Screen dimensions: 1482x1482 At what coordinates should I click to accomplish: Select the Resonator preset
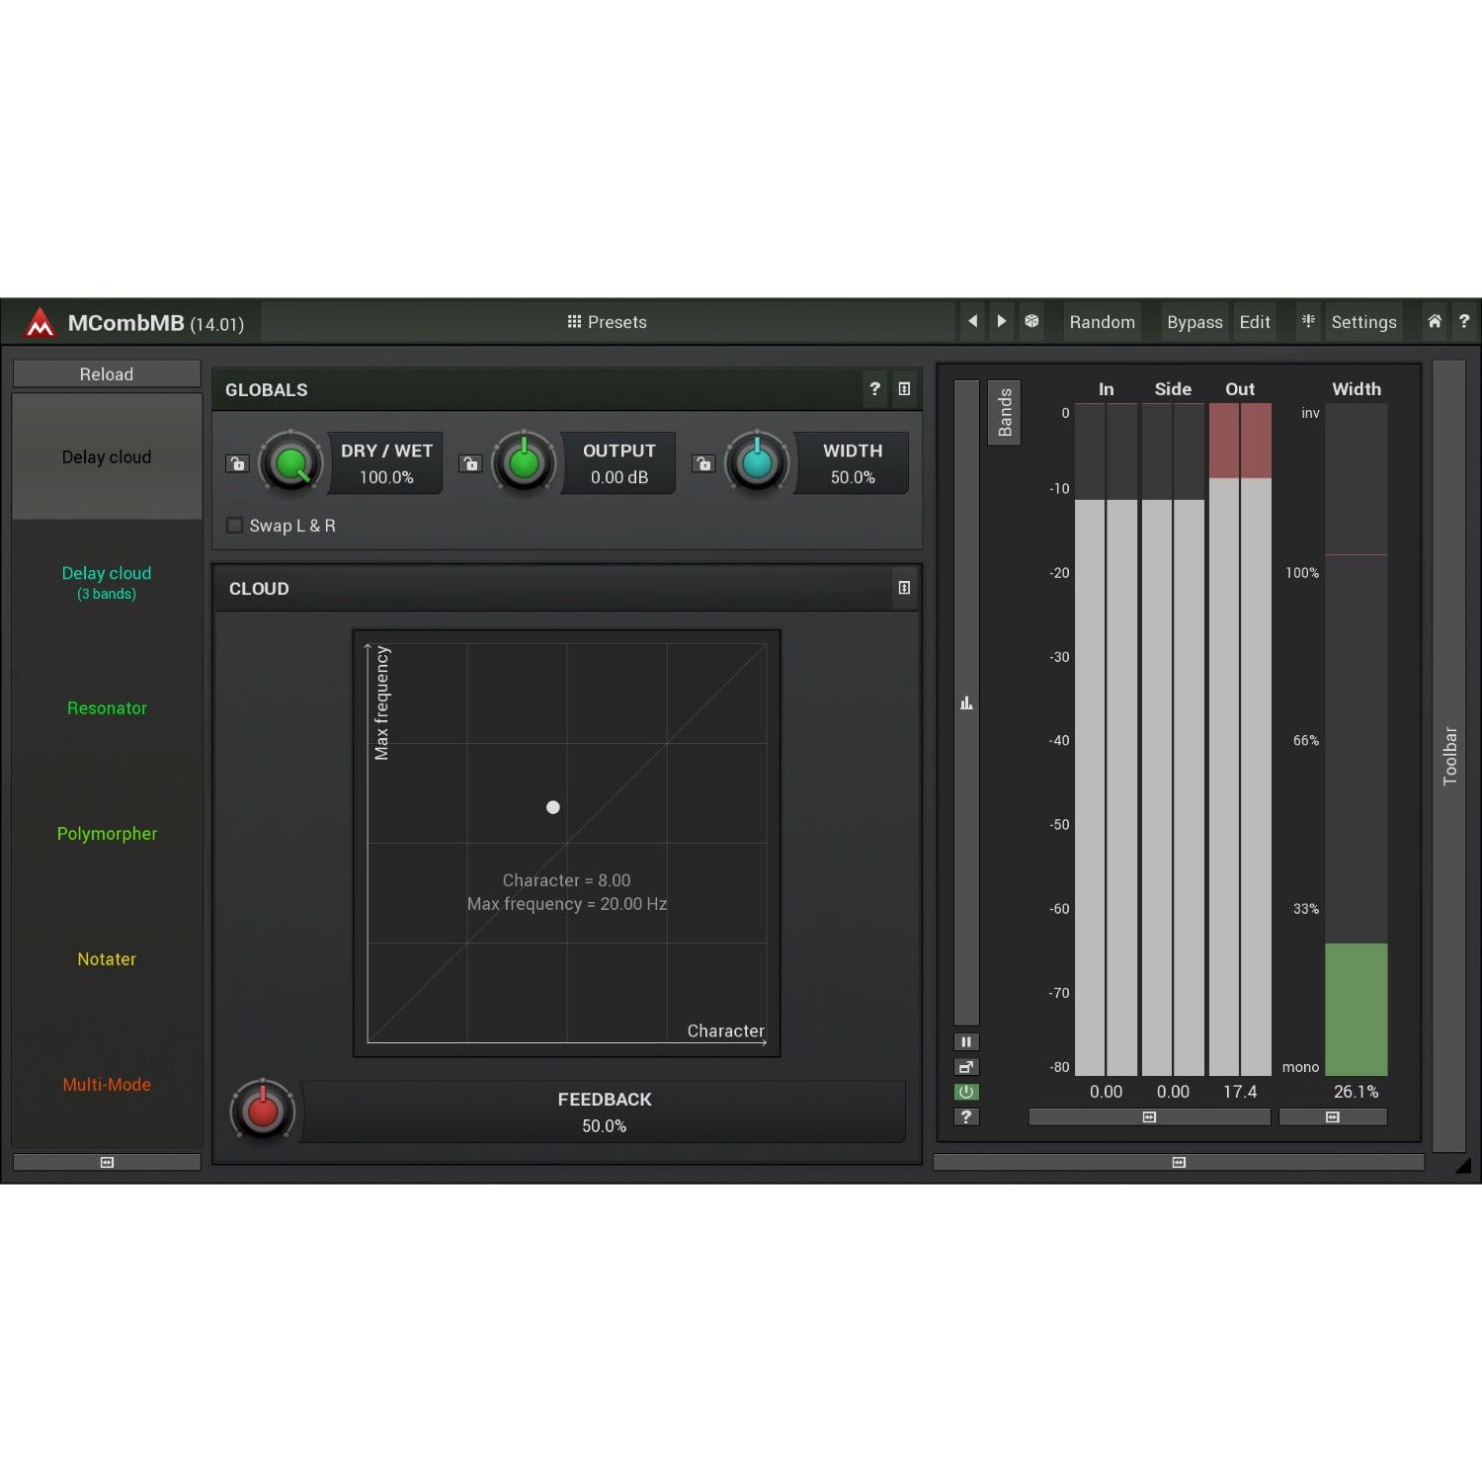[107, 708]
